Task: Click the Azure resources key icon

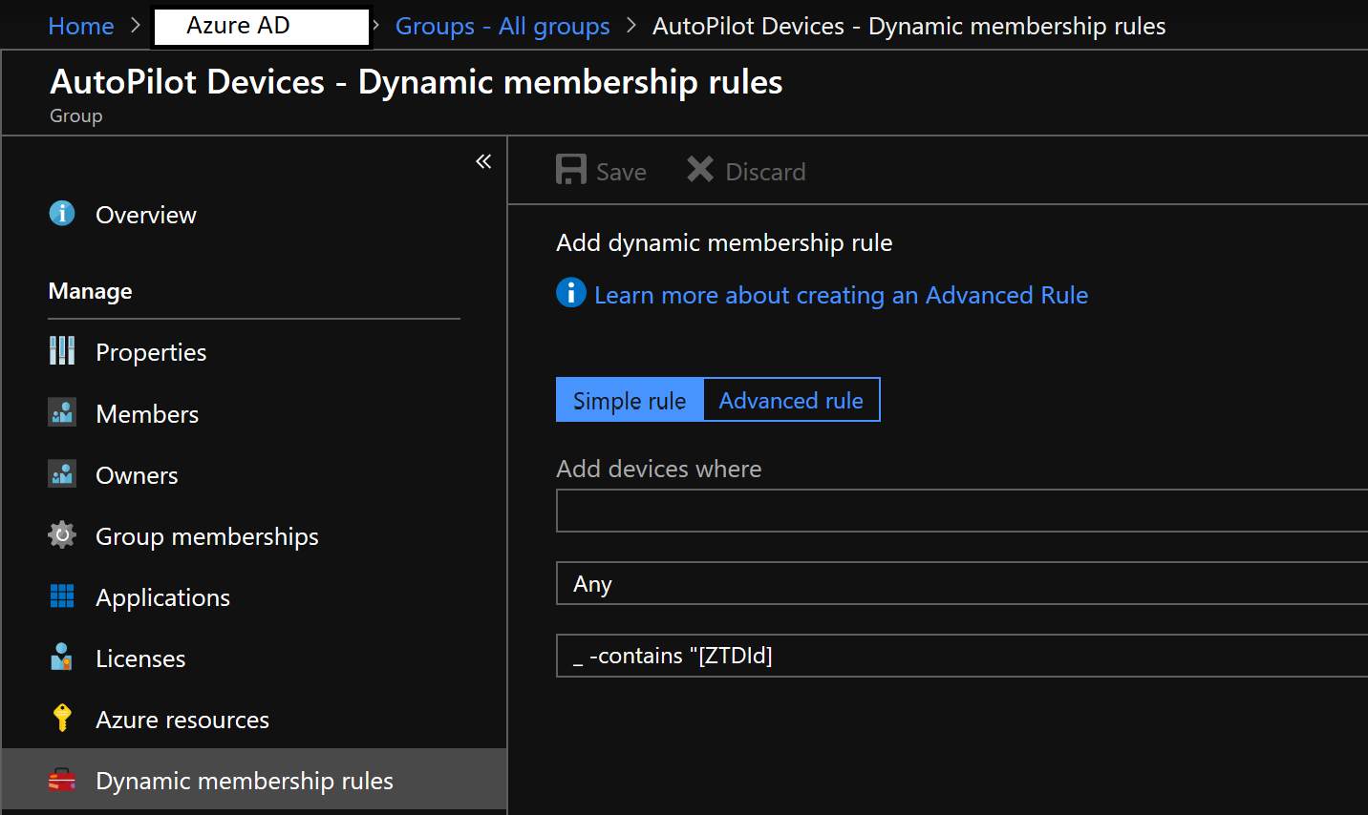Action: click(62, 717)
